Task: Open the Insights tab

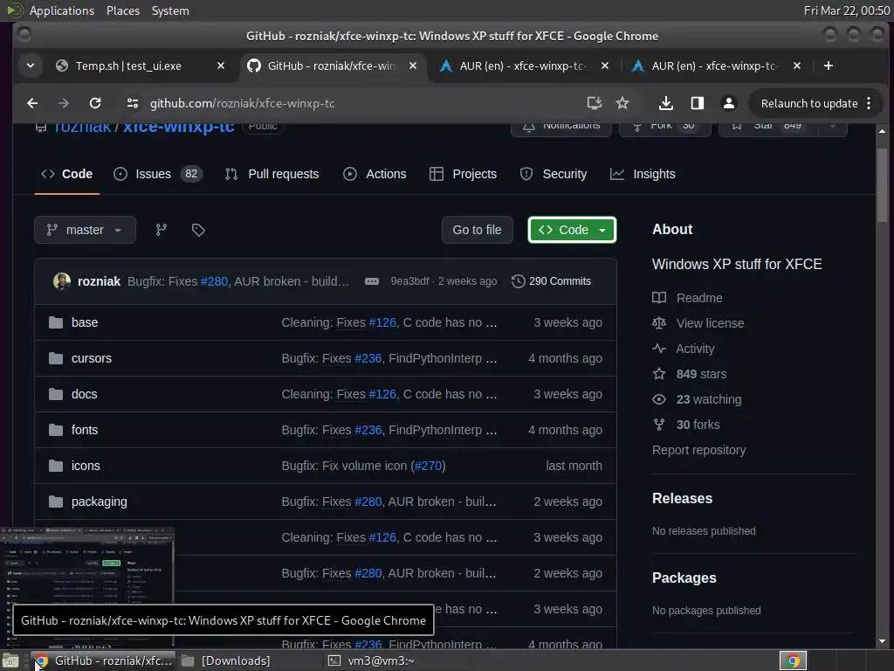Action: point(643,174)
